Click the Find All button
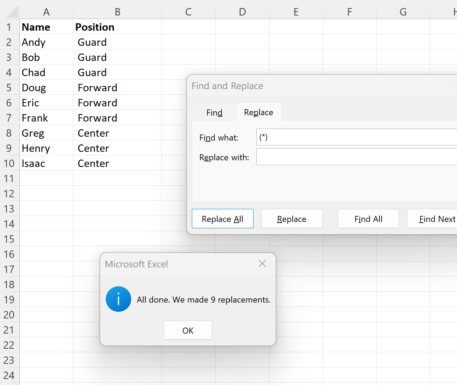 [x=368, y=218]
